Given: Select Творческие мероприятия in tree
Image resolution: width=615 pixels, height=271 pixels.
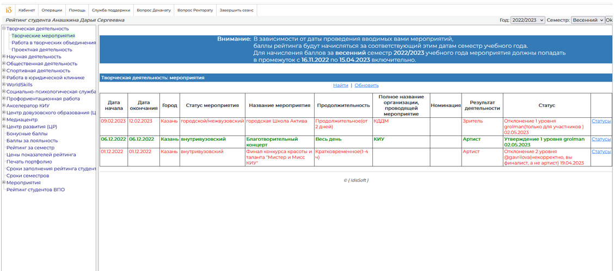Looking at the screenshot, I should click(43, 36).
